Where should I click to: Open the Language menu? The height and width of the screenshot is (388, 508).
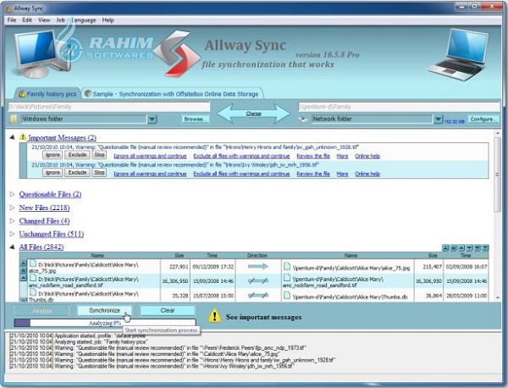point(84,20)
